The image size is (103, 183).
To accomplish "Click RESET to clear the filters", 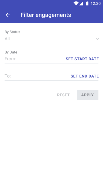I will 63,95.
